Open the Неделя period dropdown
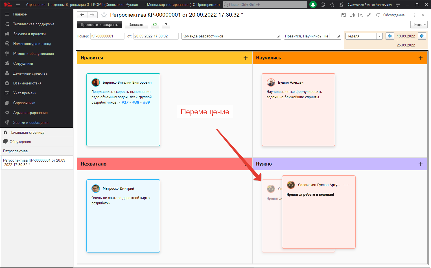 click(x=379, y=36)
